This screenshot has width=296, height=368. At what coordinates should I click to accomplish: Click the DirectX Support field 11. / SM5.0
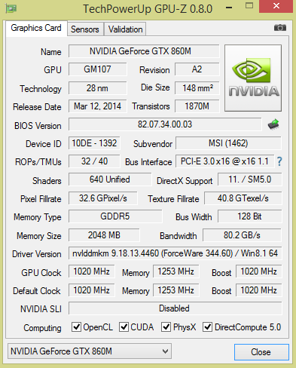pyautogui.click(x=250, y=179)
